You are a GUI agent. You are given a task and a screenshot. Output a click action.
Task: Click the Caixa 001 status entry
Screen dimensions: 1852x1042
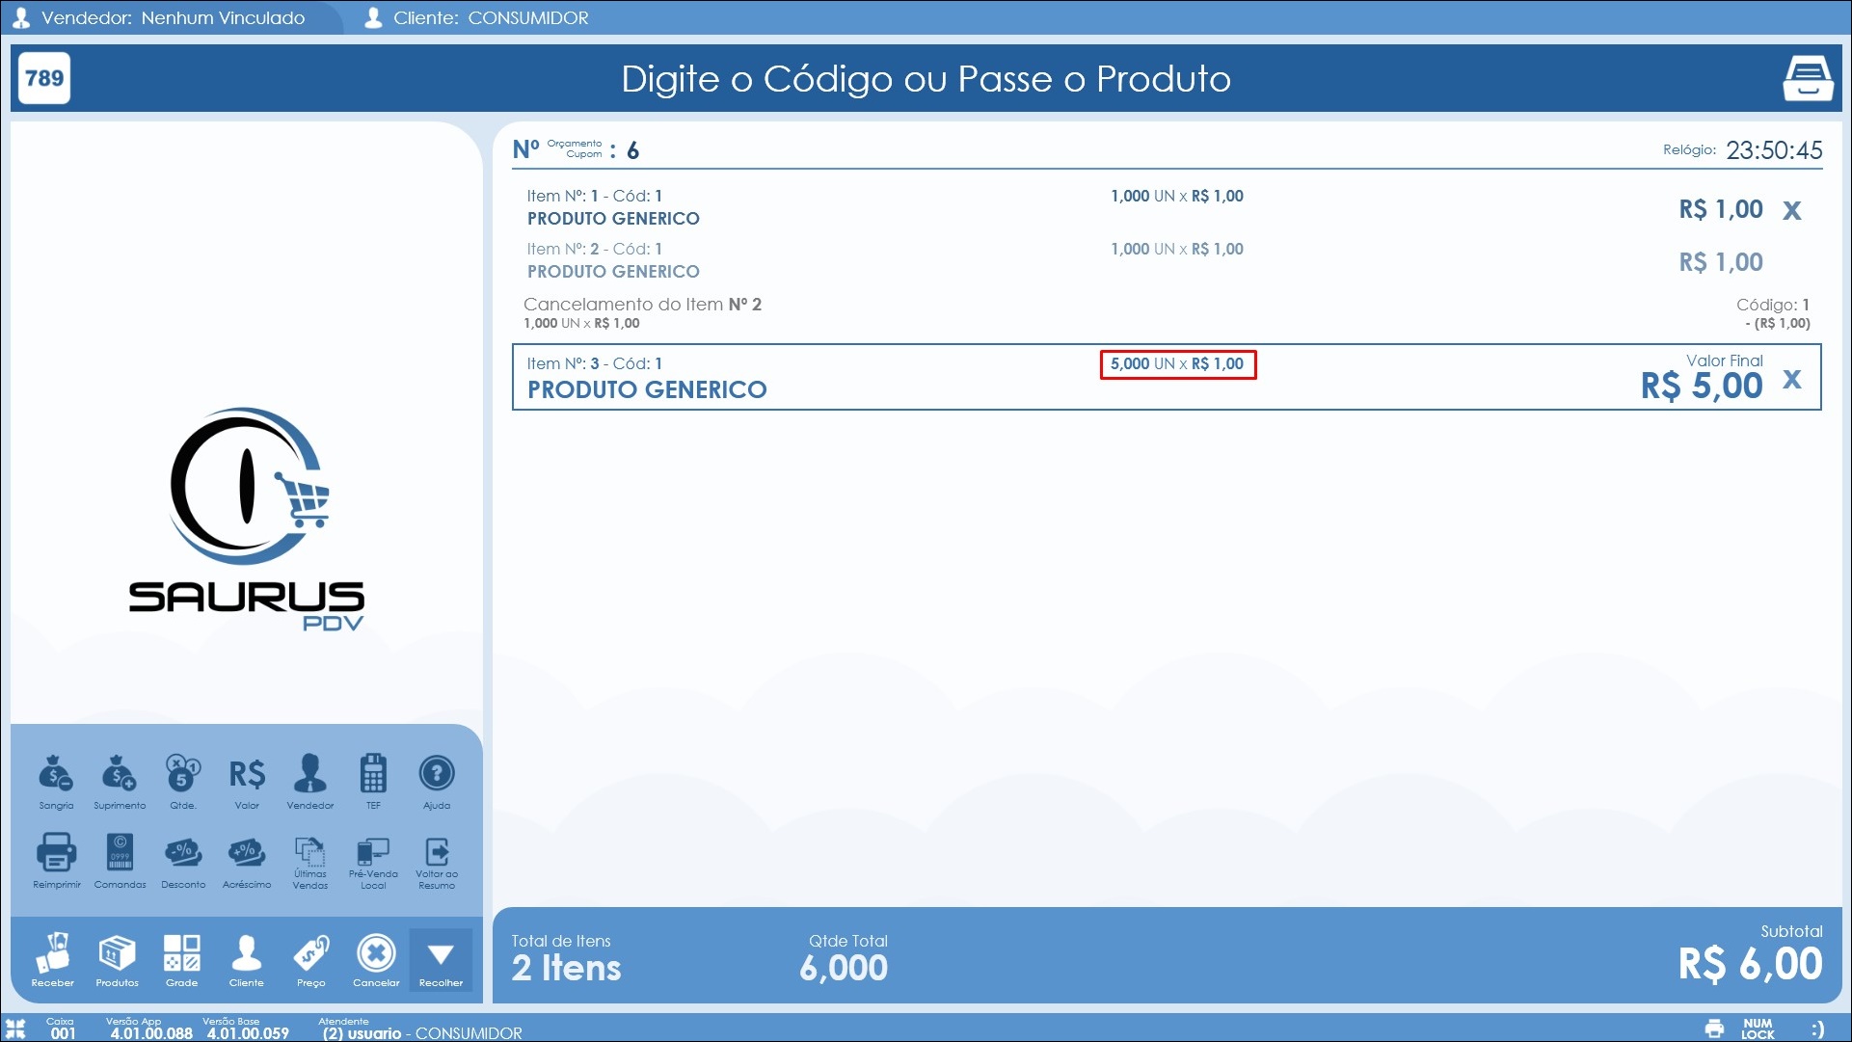(62, 1029)
